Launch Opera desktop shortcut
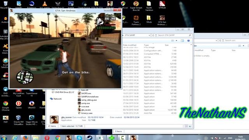 coord(19,105)
